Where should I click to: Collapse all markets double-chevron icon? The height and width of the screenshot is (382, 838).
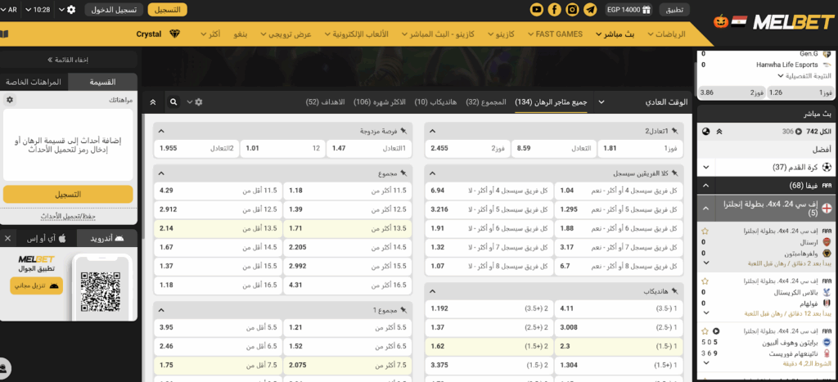pyautogui.click(x=153, y=101)
